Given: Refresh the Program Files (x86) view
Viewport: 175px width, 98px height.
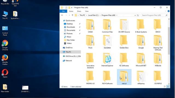Looking at the screenshot, I should [x=138, y=15].
